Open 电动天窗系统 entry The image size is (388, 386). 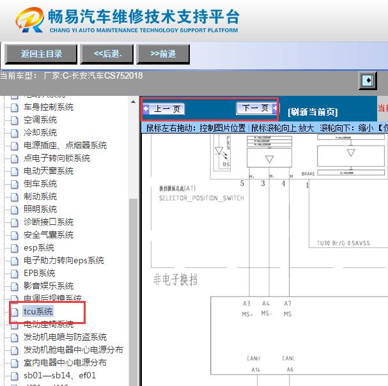[49, 171]
